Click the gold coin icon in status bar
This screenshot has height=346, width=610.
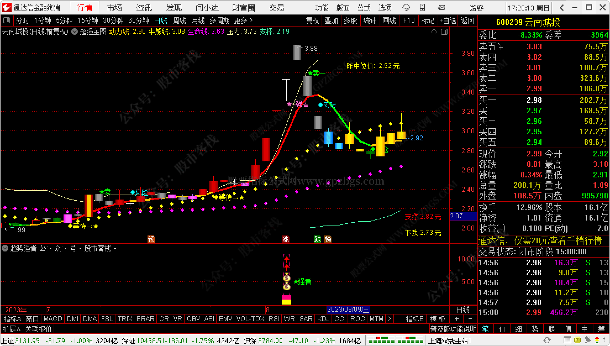[x=577, y=340]
